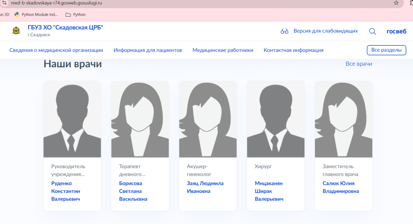Click the Руководитель учреждения position text
This screenshot has width=413, height=224.
click(68, 170)
